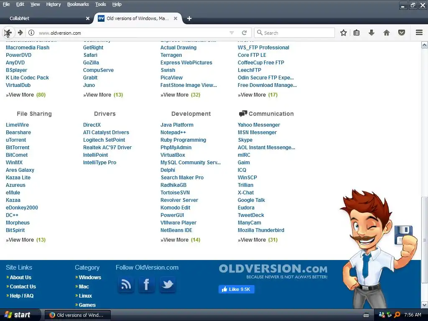Viewport: 428px width, 321px height.
Task: Click the Pocket save icon
Action: coord(402,33)
